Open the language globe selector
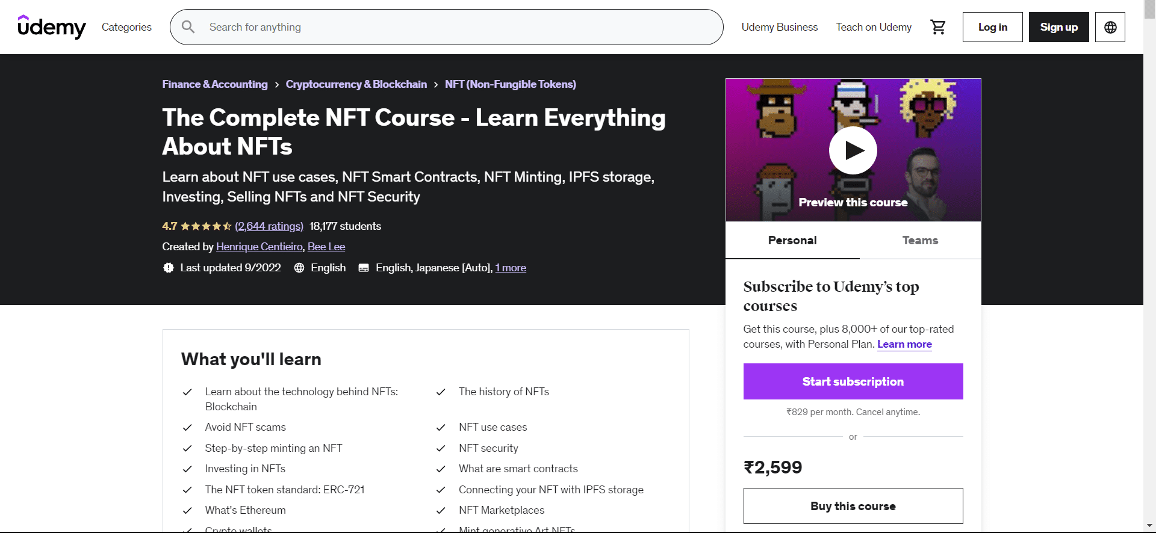1156x533 pixels. click(x=1110, y=27)
